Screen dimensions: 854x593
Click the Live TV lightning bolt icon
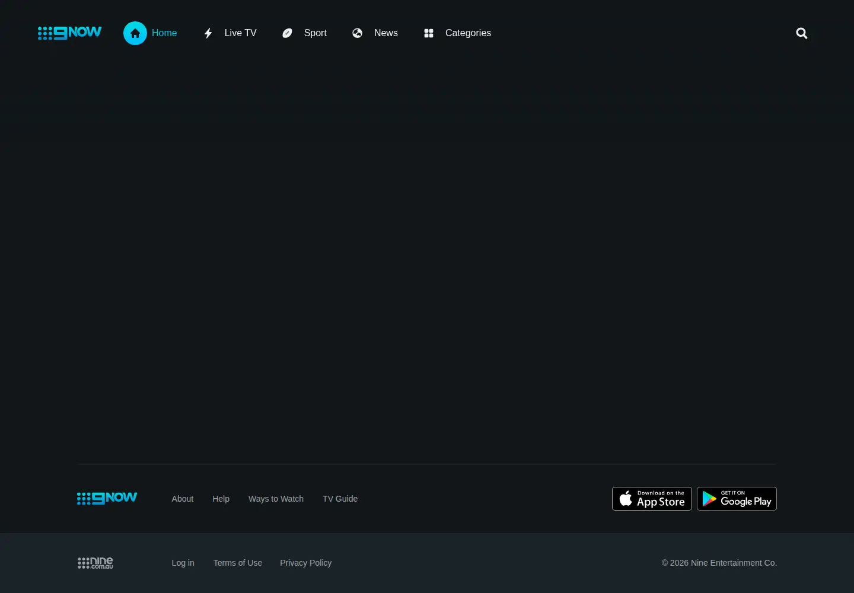(x=208, y=33)
